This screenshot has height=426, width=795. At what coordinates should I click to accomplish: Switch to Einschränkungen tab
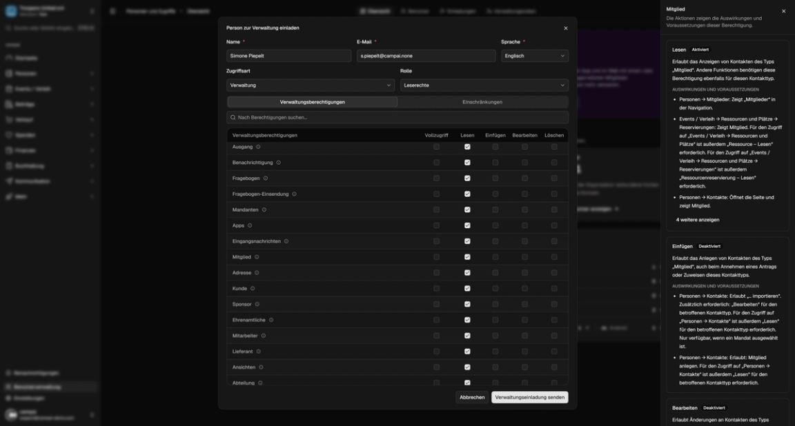482,102
